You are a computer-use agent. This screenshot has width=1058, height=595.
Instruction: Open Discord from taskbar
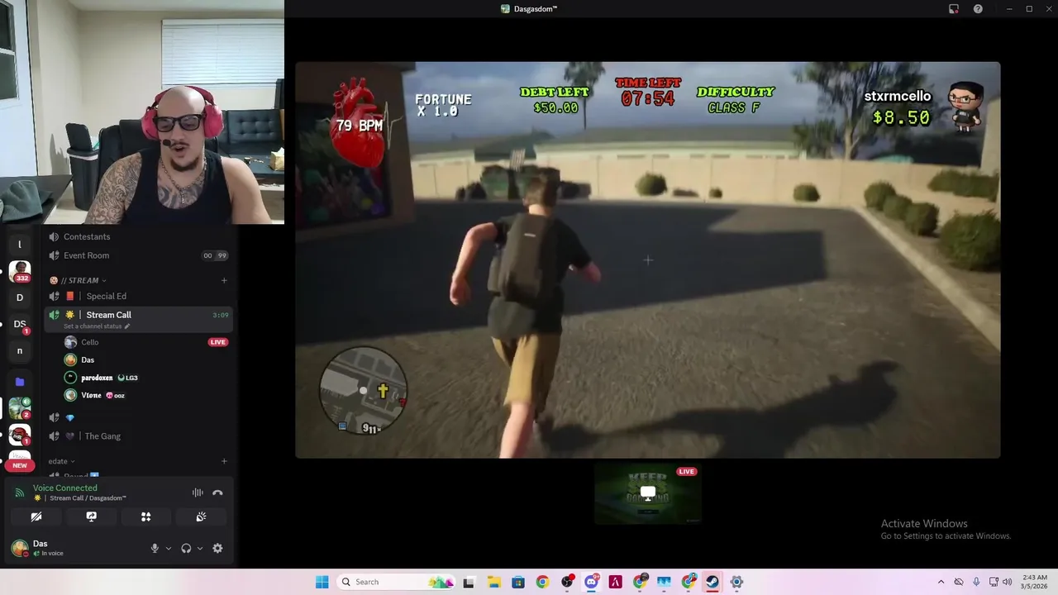pyautogui.click(x=591, y=582)
